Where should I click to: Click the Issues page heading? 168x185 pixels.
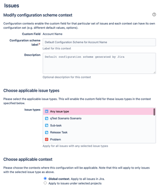[x=11, y=6]
